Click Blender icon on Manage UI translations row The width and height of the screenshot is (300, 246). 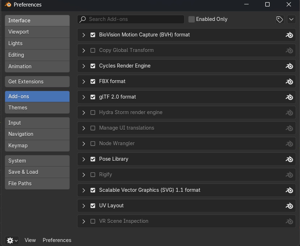pyautogui.click(x=289, y=128)
